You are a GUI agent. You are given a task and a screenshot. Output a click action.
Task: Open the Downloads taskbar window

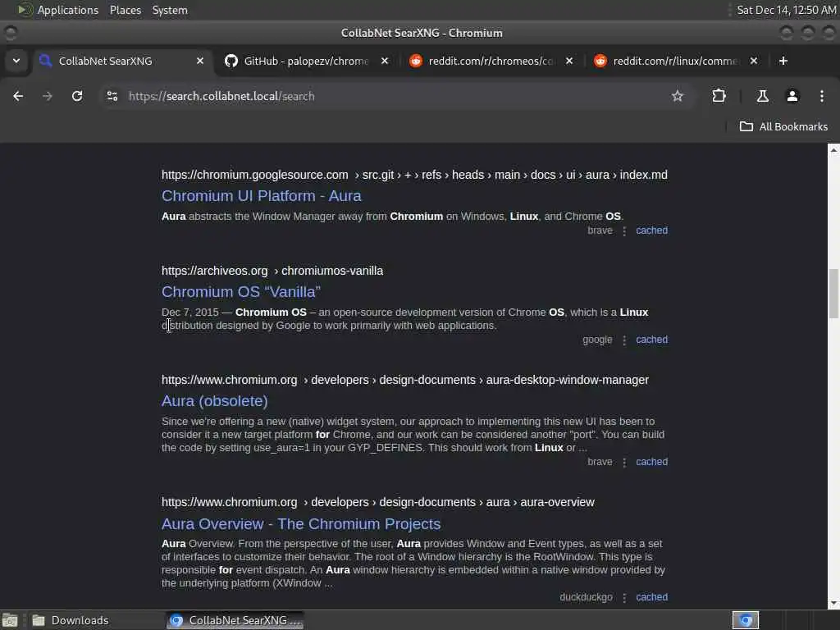(x=95, y=620)
